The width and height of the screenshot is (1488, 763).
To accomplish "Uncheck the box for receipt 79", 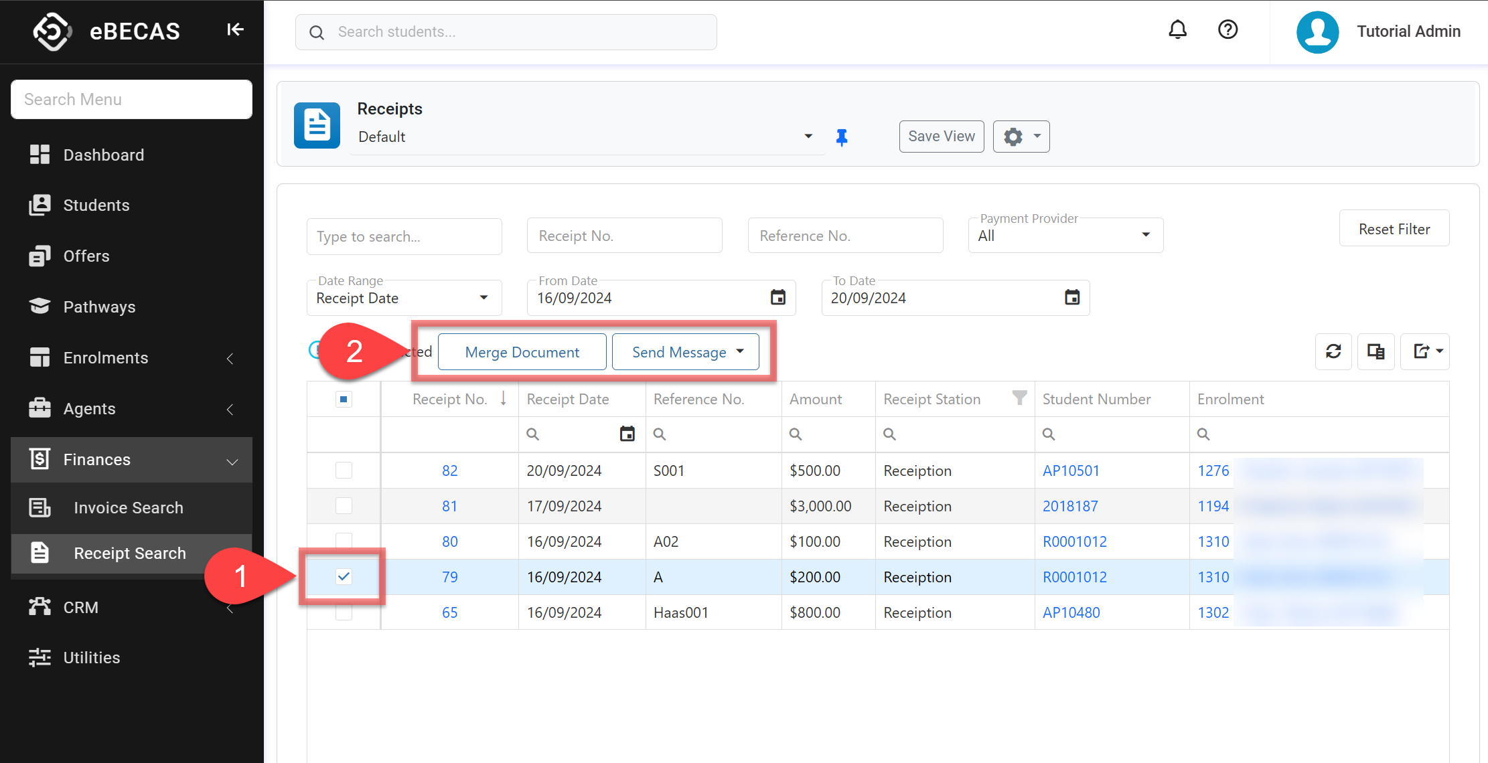I will [344, 576].
